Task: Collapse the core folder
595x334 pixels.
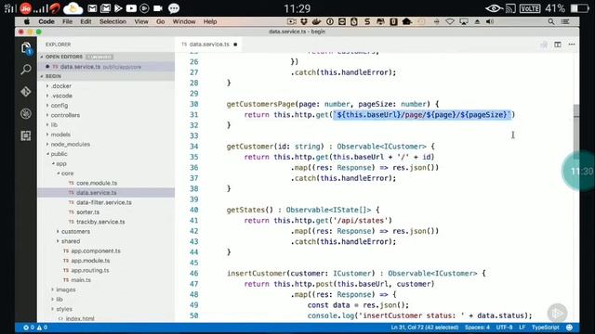Action: pyautogui.click(x=67, y=173)
